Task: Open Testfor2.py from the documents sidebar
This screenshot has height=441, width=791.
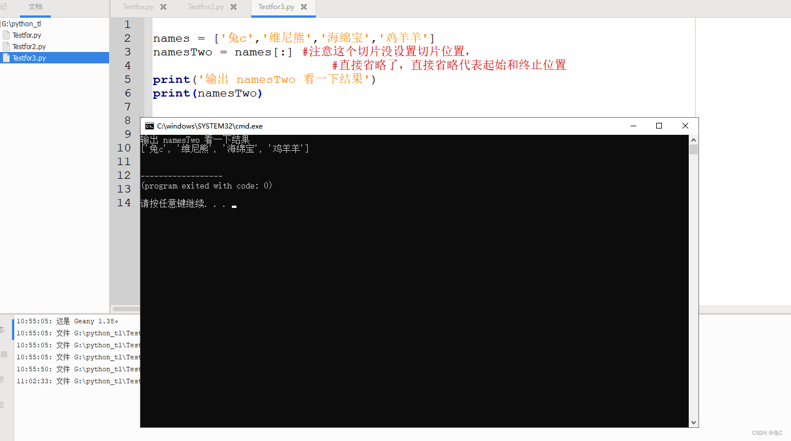Action: [x=29, y=46]
